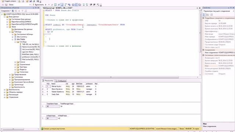Select the ReportServer$SQLEXPRESSTempDB database
Image resolution: width=235 pixels, height=132 pixels.
(25, 24)
